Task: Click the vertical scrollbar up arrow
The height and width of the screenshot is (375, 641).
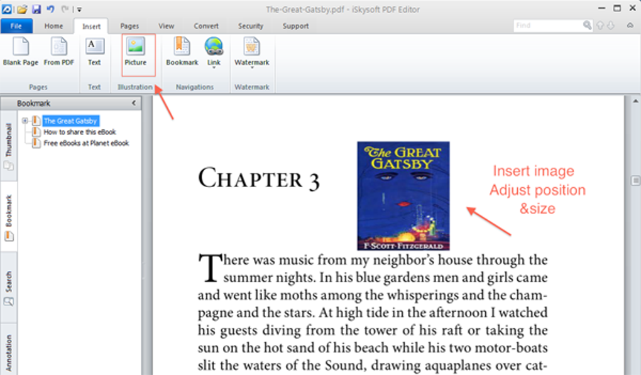Action: pyautogui.click(x=635, y=101)
